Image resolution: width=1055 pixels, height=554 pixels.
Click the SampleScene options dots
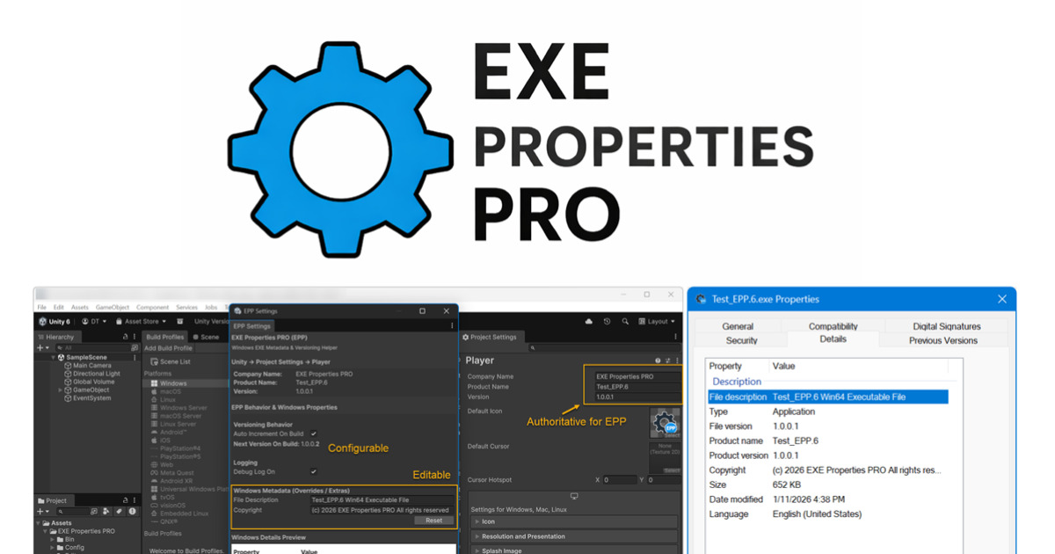point(135,358)
